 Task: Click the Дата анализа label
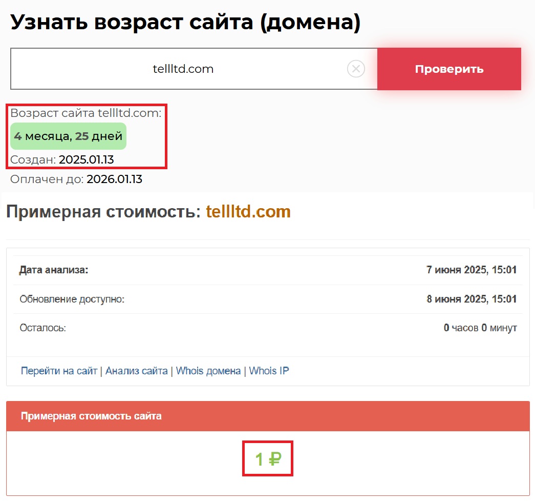(x=54, y=270)
